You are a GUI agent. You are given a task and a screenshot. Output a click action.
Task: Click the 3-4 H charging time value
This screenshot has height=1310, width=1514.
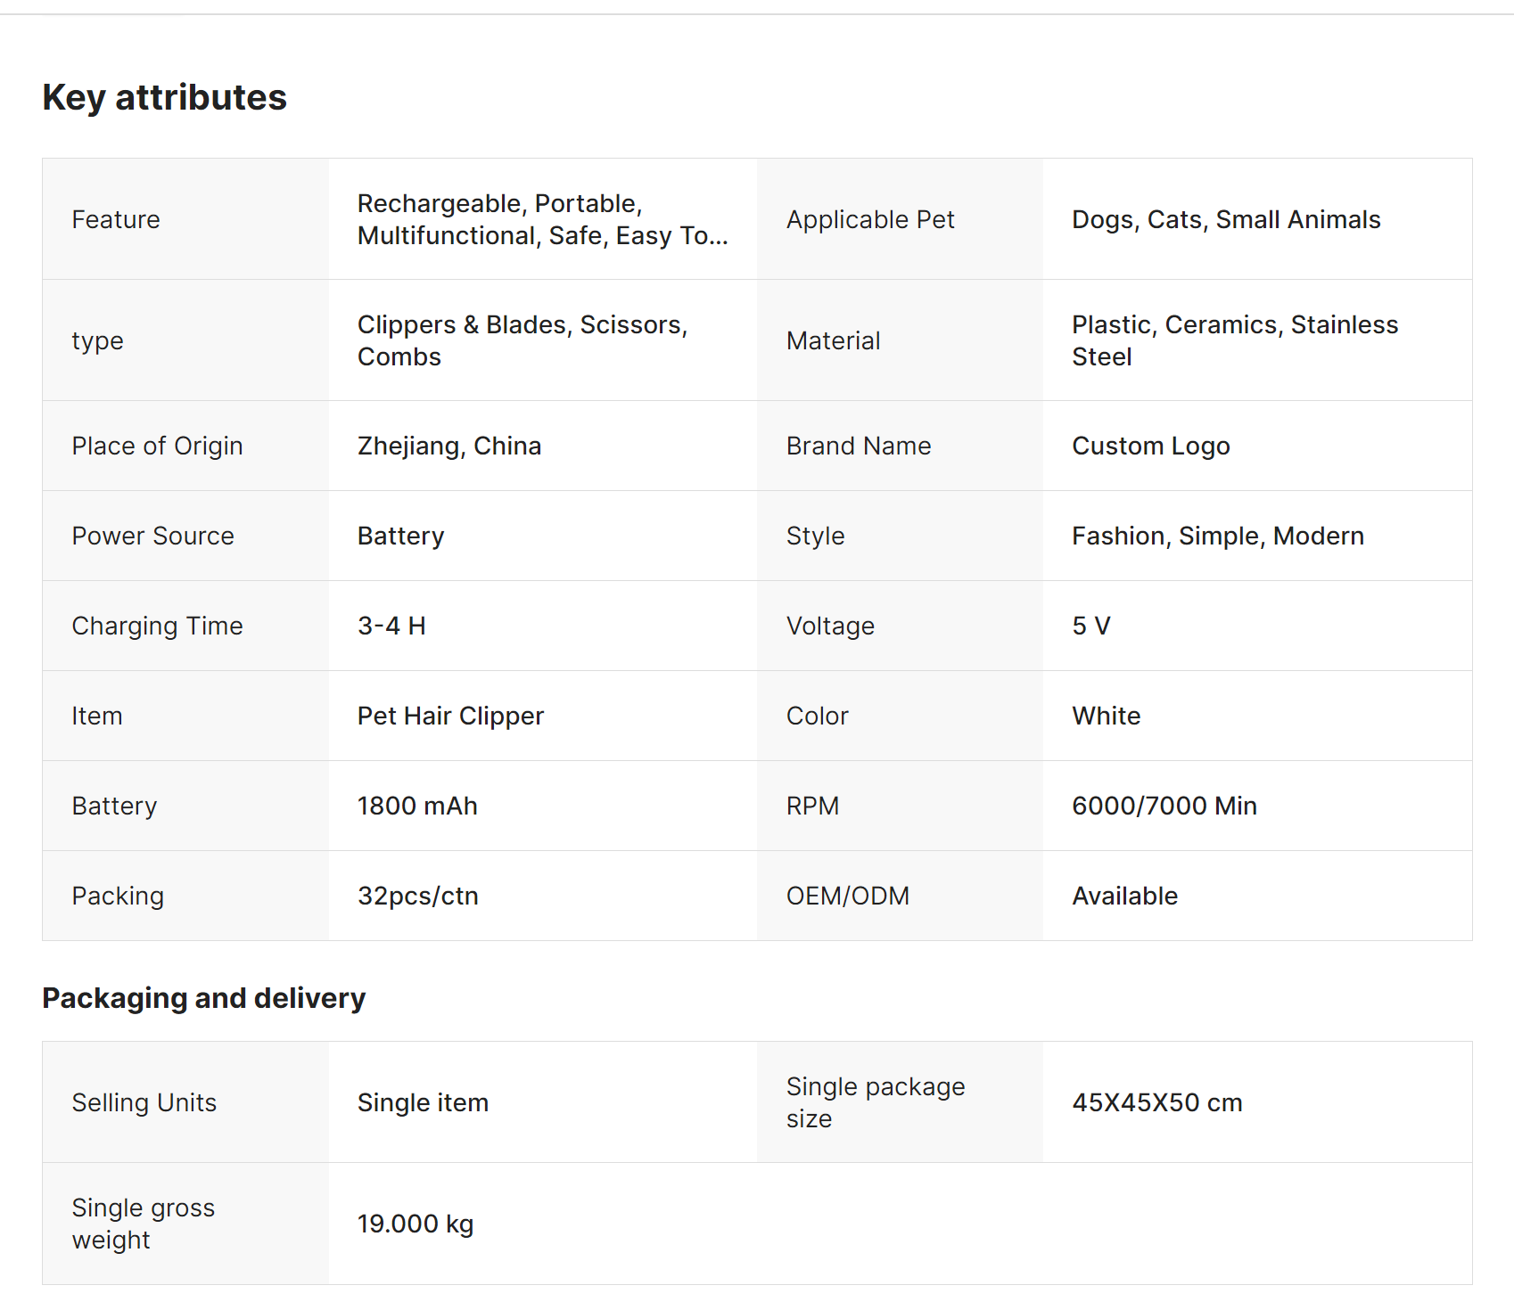pos(391,626)
